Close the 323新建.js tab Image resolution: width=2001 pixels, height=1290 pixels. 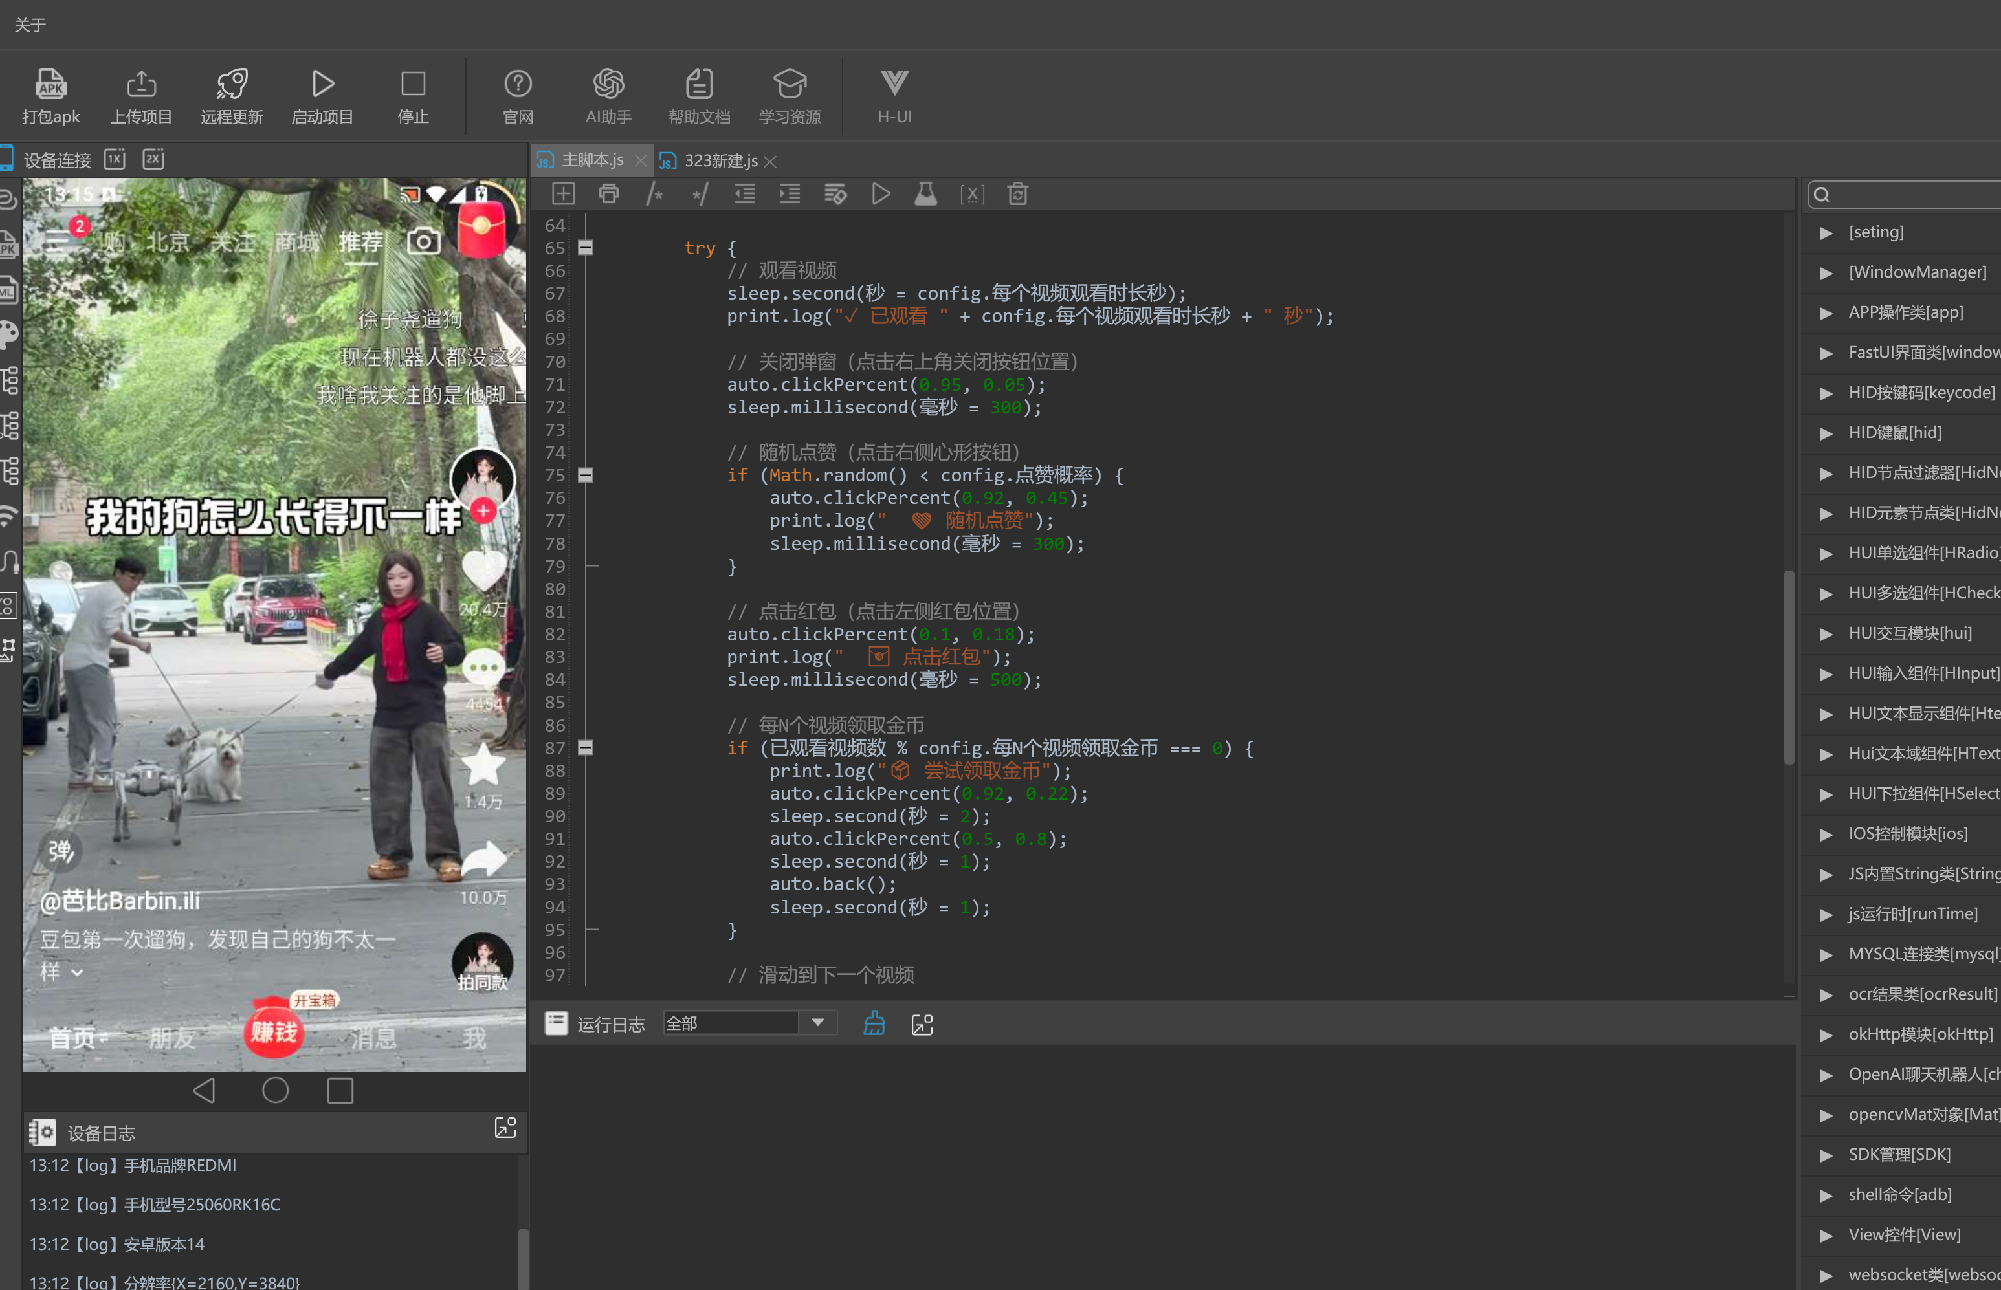pyautogui.click(x=770, y=162)
